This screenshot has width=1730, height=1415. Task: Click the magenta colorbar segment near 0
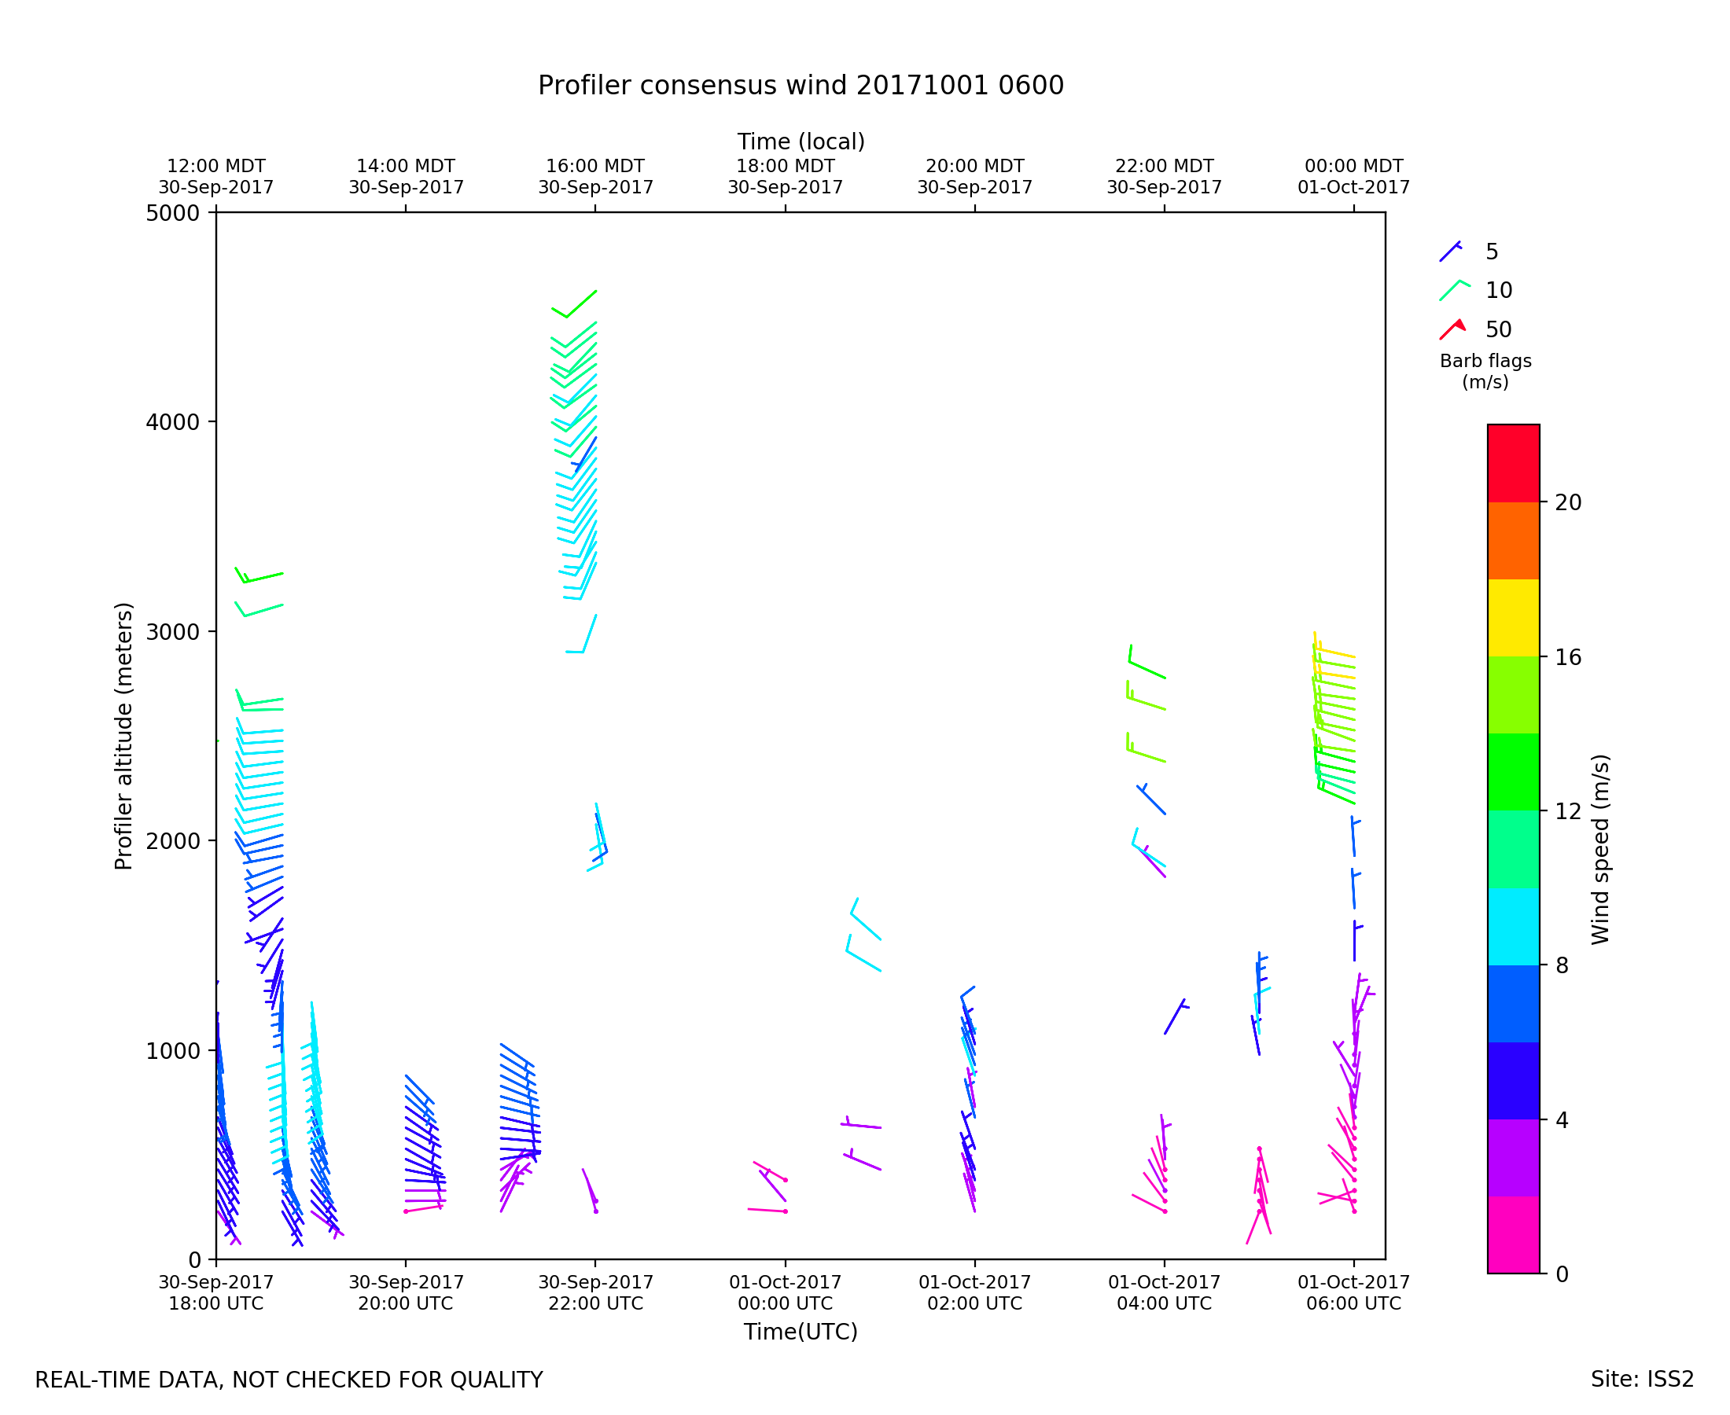coord(1513,1234)
